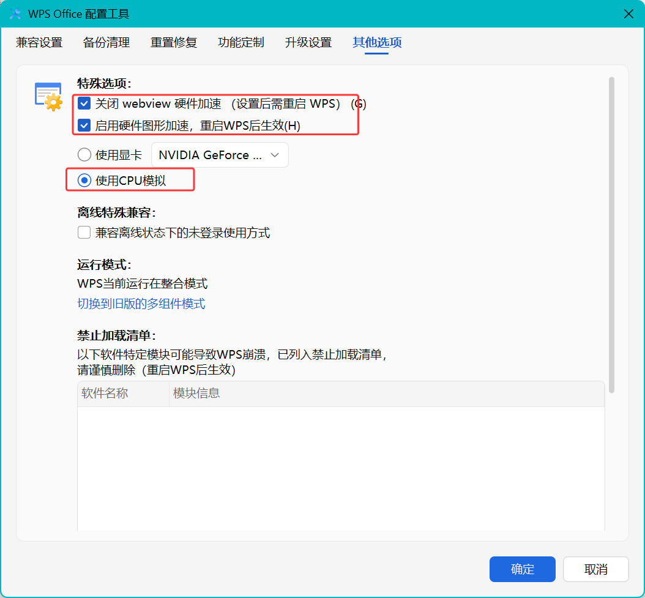Select the 其他选项 tab
Image resolution: width=645 pixels, height=598 pixels.
point(377,42)
